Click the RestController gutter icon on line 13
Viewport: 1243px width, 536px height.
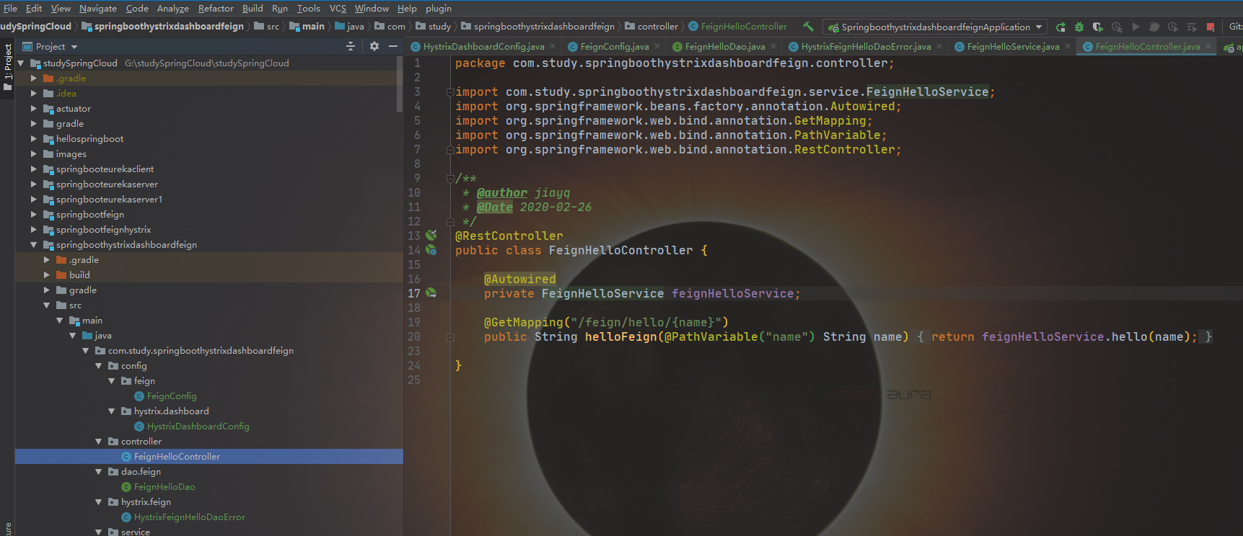coord(431,235)
